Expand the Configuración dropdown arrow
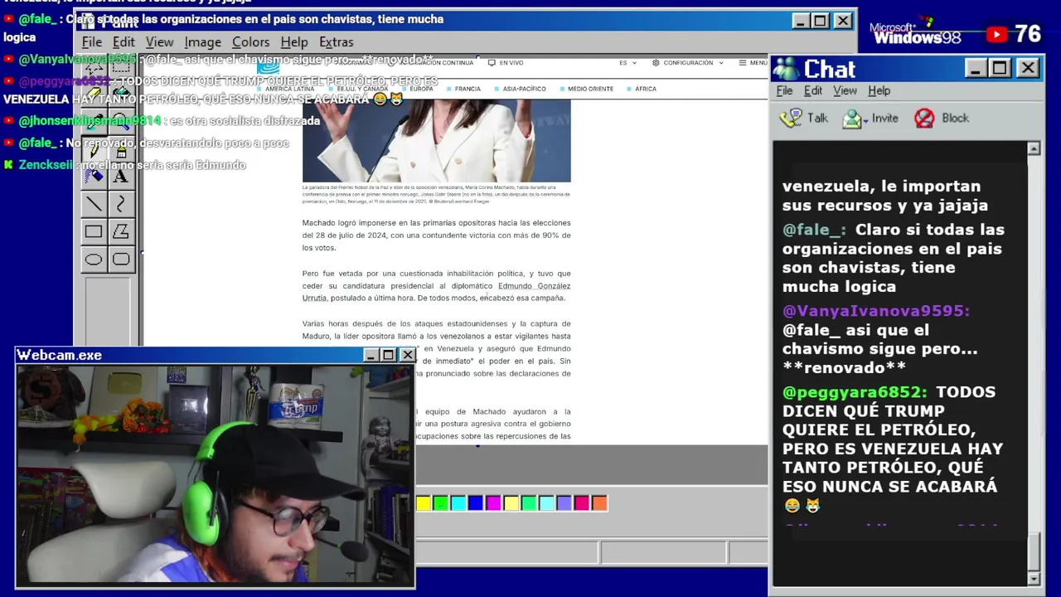The image size is (1061, 597). (721, 63)
